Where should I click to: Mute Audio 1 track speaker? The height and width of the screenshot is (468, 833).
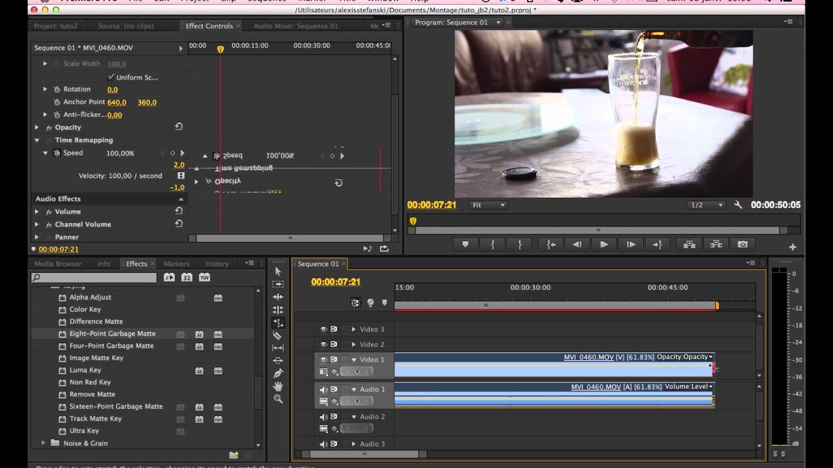(x=323, y=389)
